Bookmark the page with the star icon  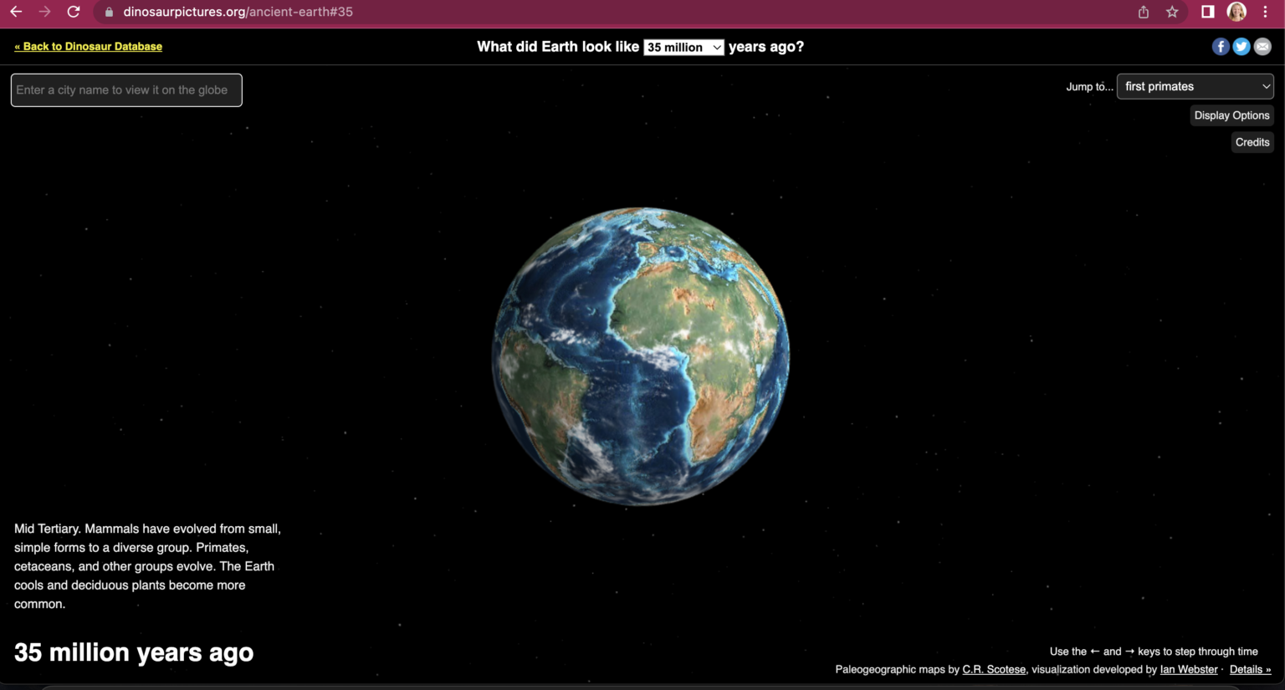(x=1173, y=12)
